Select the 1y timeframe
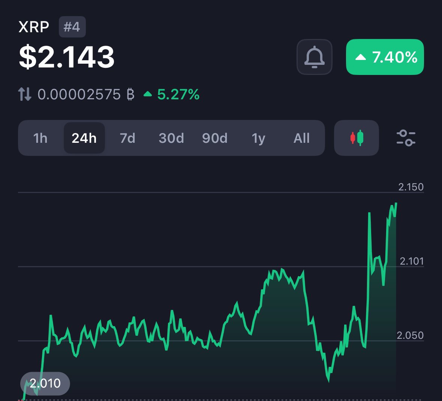This screenshot has width=442, height=401. (x=258, y=138)
